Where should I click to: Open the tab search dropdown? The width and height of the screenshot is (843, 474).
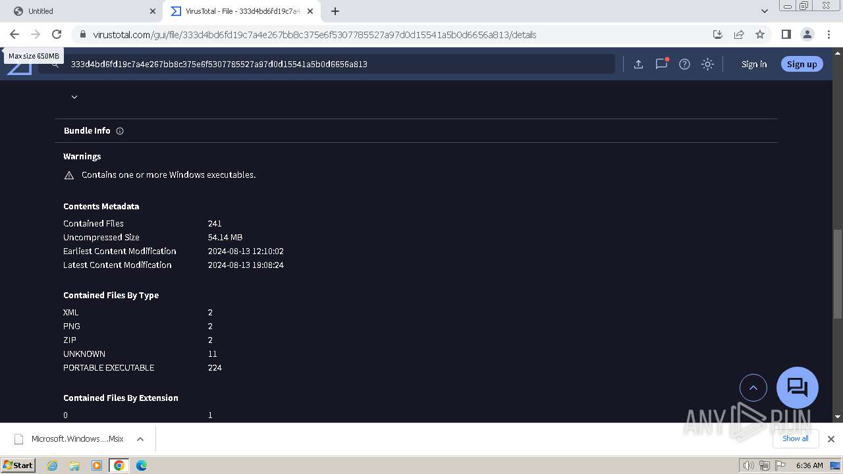pyautogui.click(x=764, y=11)
